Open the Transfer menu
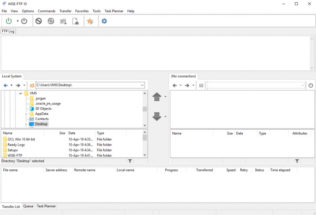The image size is (316, 215). point(65,11)
